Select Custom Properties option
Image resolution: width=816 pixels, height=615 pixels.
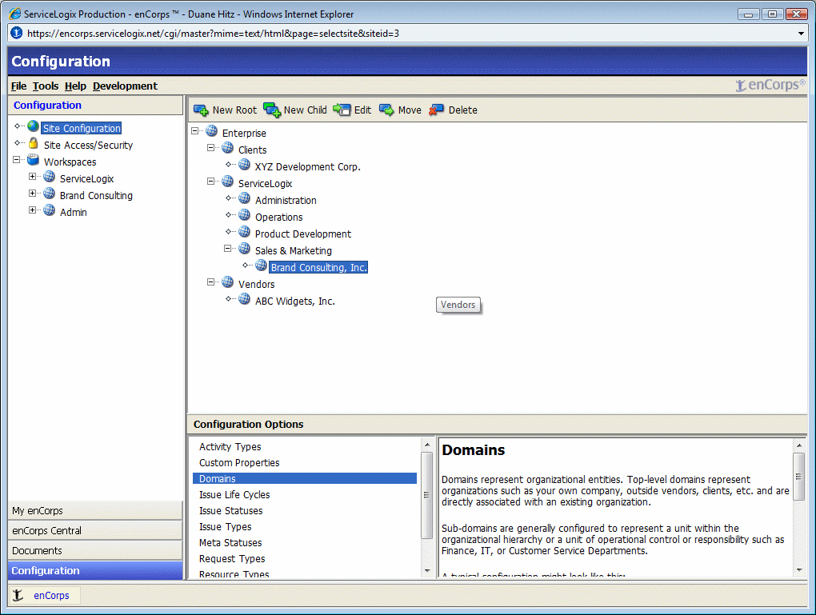(239, 462)
